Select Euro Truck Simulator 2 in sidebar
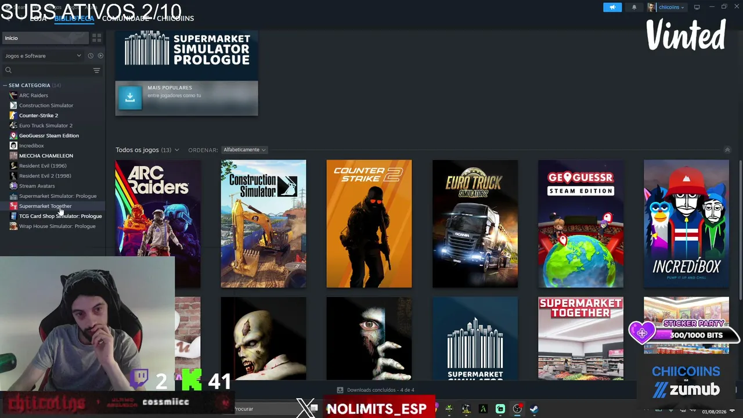Screen dimensions: 743x418 tap(46, 125)
